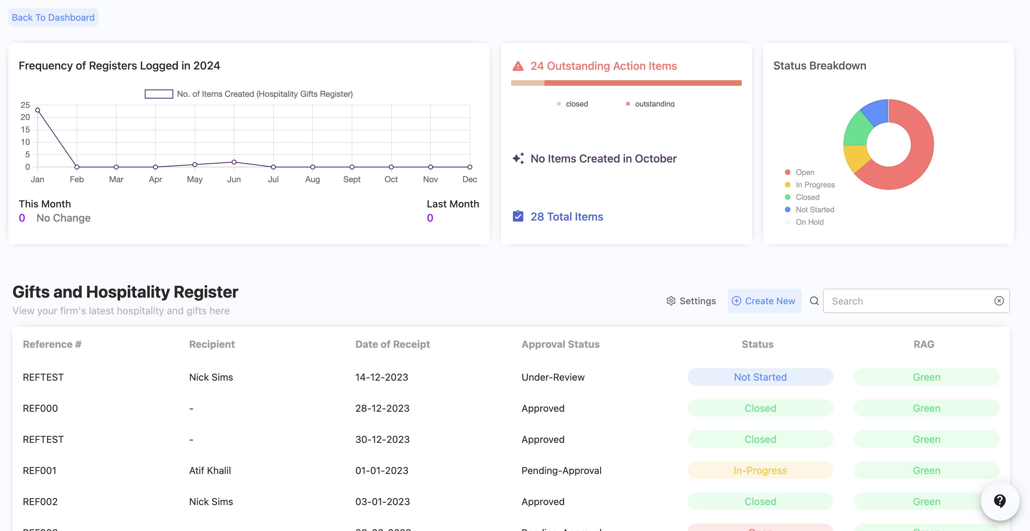The height and width of the screenshot is (531, 1030).
Task: Sort by Approval Status column header
Action: [x=560, y=344]
